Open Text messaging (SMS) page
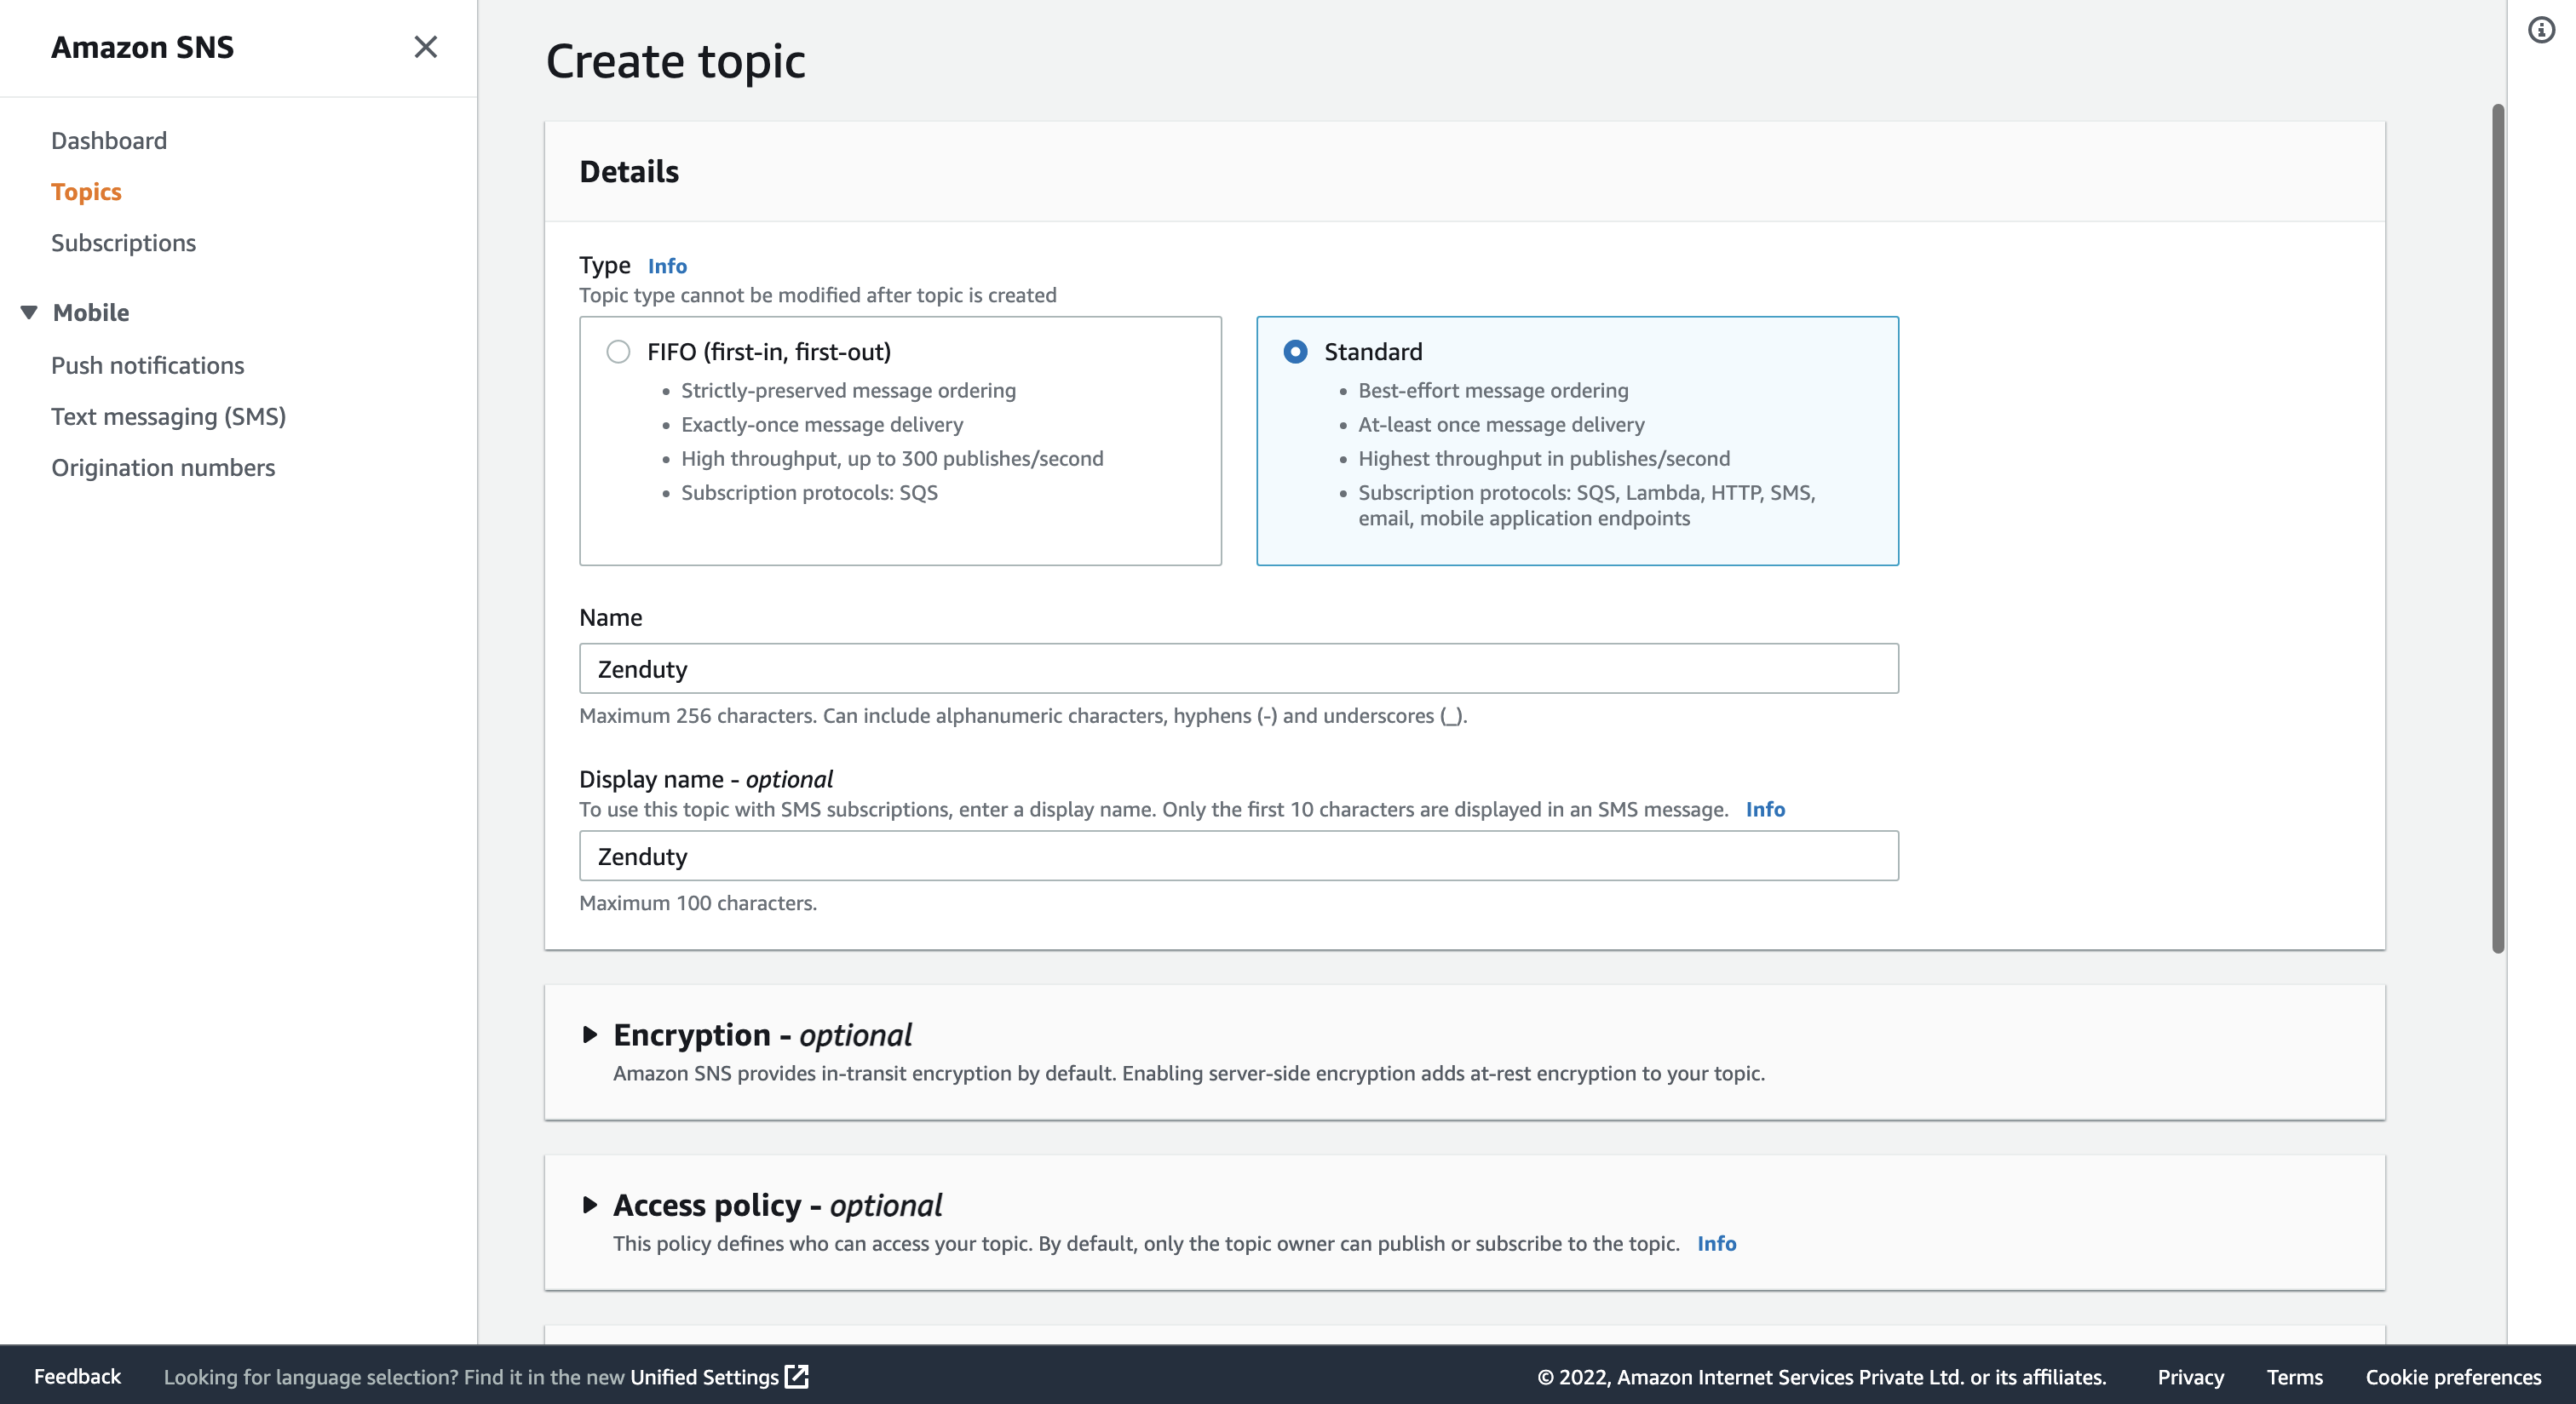Image resolution: width=2576 pixels, height=1404 pixels. click(x=168, y=416)
